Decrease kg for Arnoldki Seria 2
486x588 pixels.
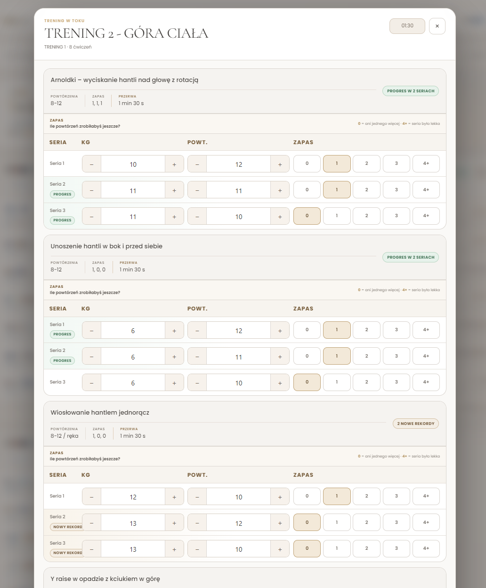92,190
